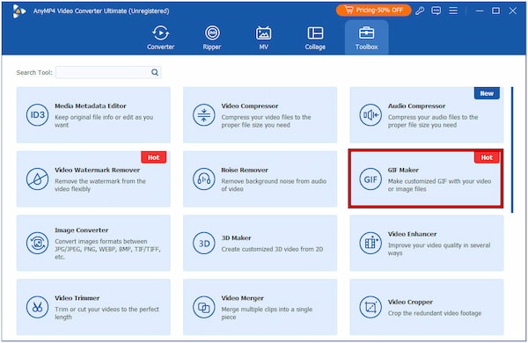Click the Noise Remover headphone icon
Screen dimensions: 528x343
(x=204, y=179)
